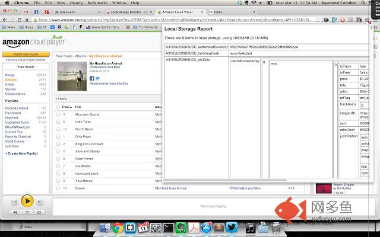Open Terminal from the dock
Viewport: 380px width, 237px height.
[168, 228]
